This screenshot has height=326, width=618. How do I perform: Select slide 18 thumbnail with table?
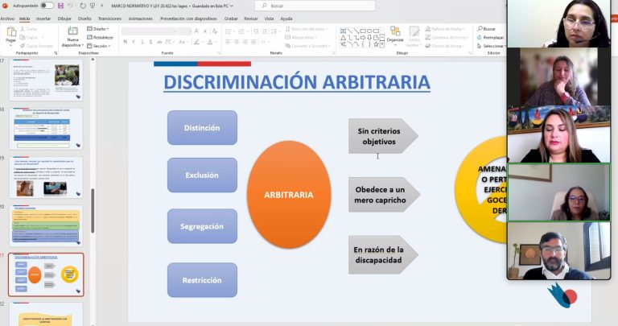coord(46,129)
